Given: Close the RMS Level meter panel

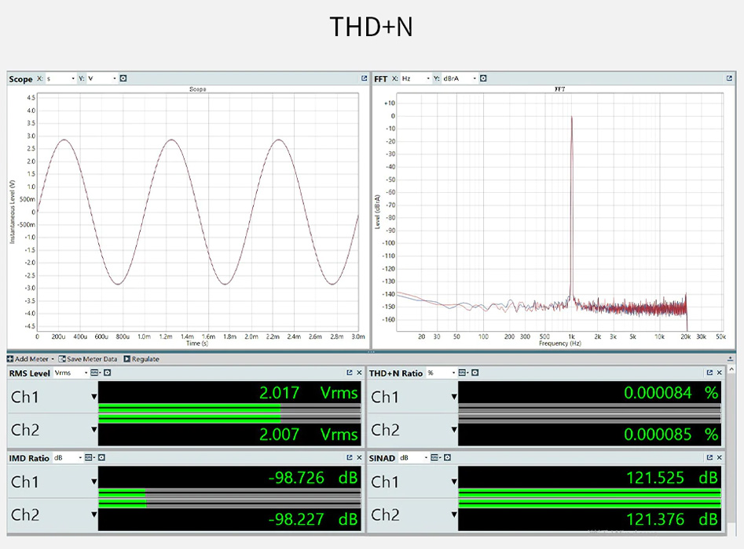Looking at the screenshot, I should (360, 373).
